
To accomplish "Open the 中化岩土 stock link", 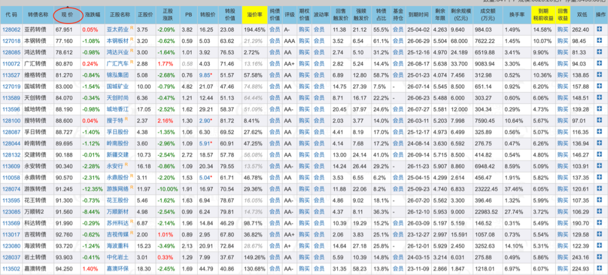I will (118, 258).
